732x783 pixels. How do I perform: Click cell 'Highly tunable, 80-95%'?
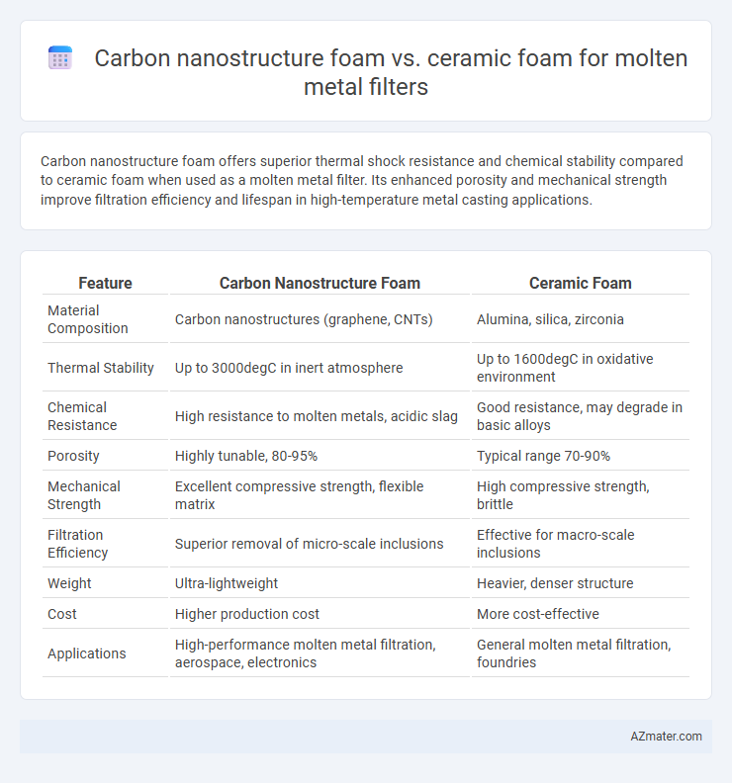246,456
